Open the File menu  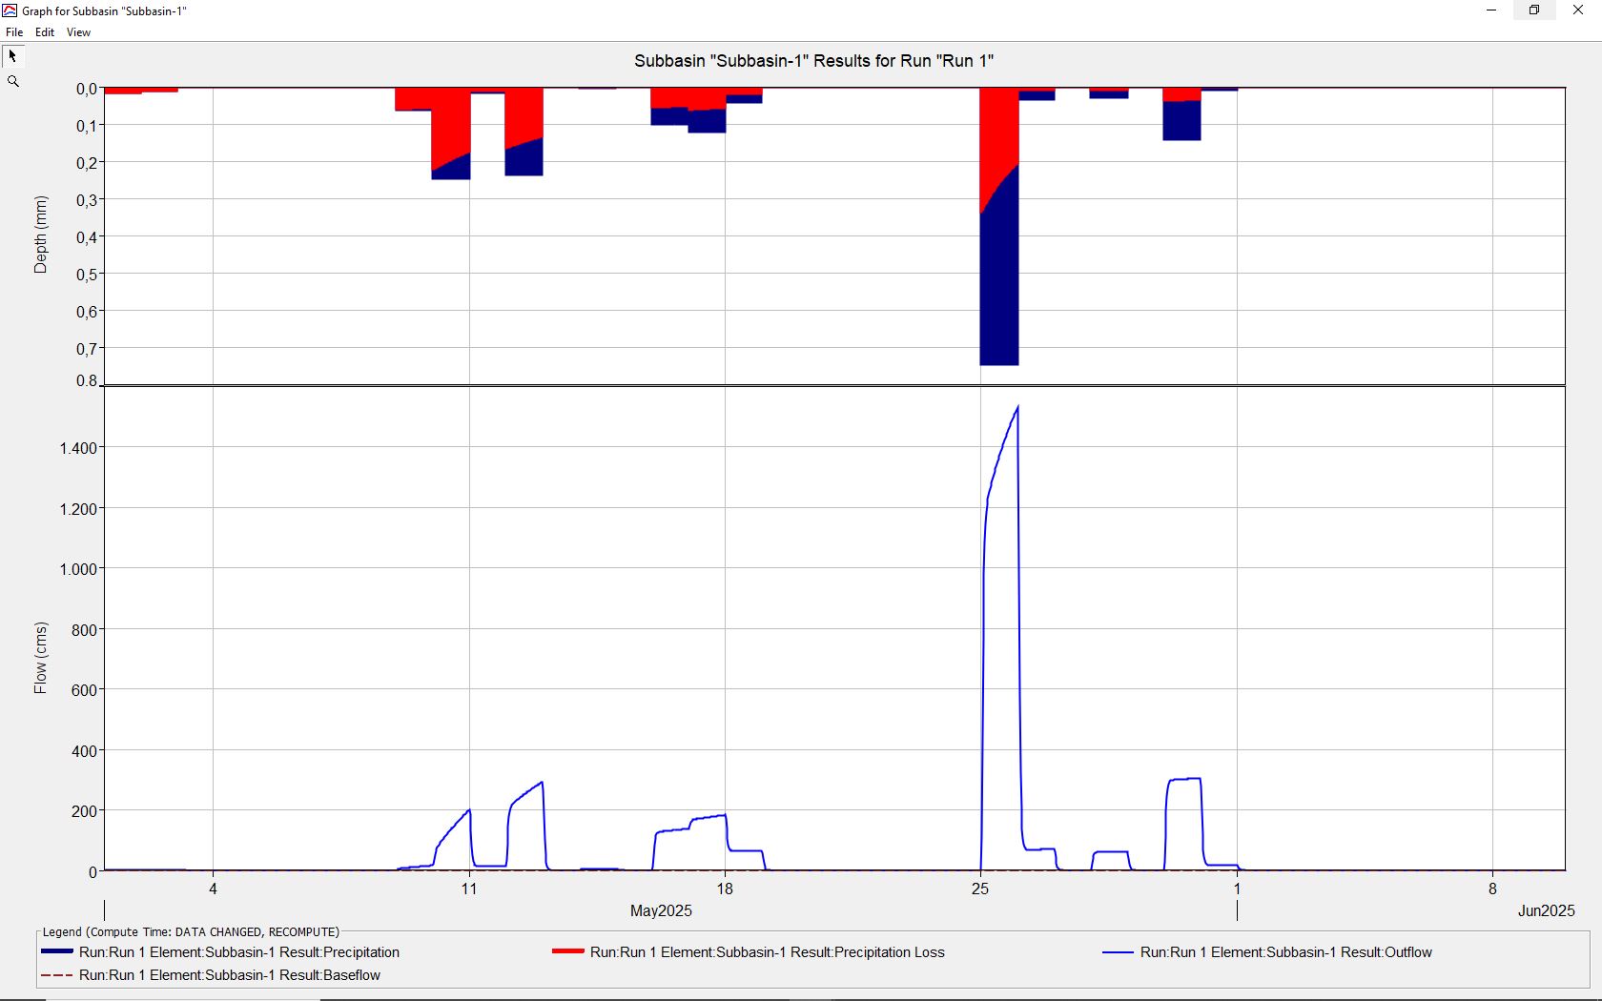click(x=14, y=32)
